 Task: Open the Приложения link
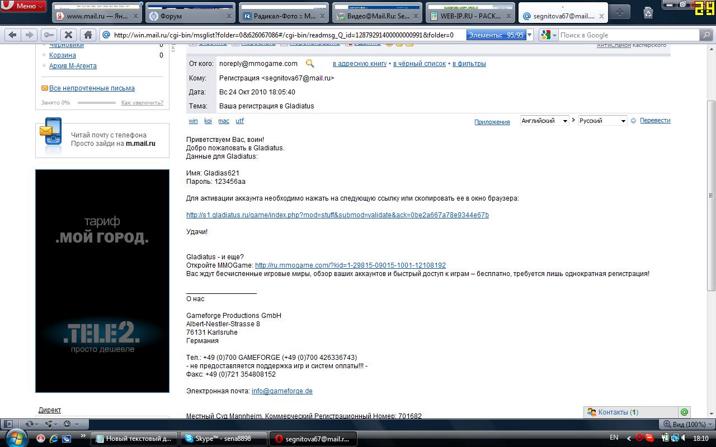[492, 122]
